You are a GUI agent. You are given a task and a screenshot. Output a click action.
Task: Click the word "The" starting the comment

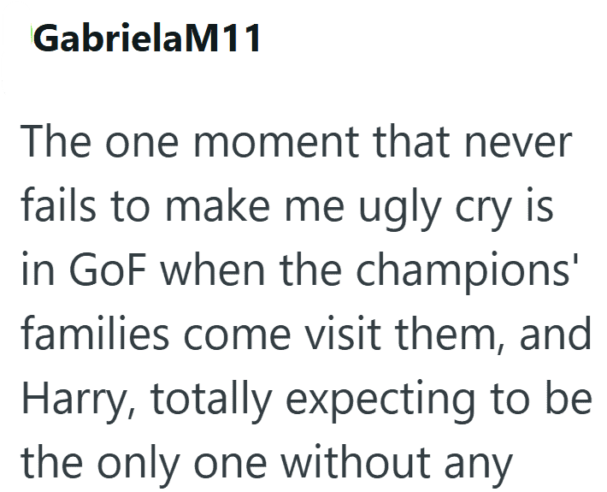(x=56, y=140)
